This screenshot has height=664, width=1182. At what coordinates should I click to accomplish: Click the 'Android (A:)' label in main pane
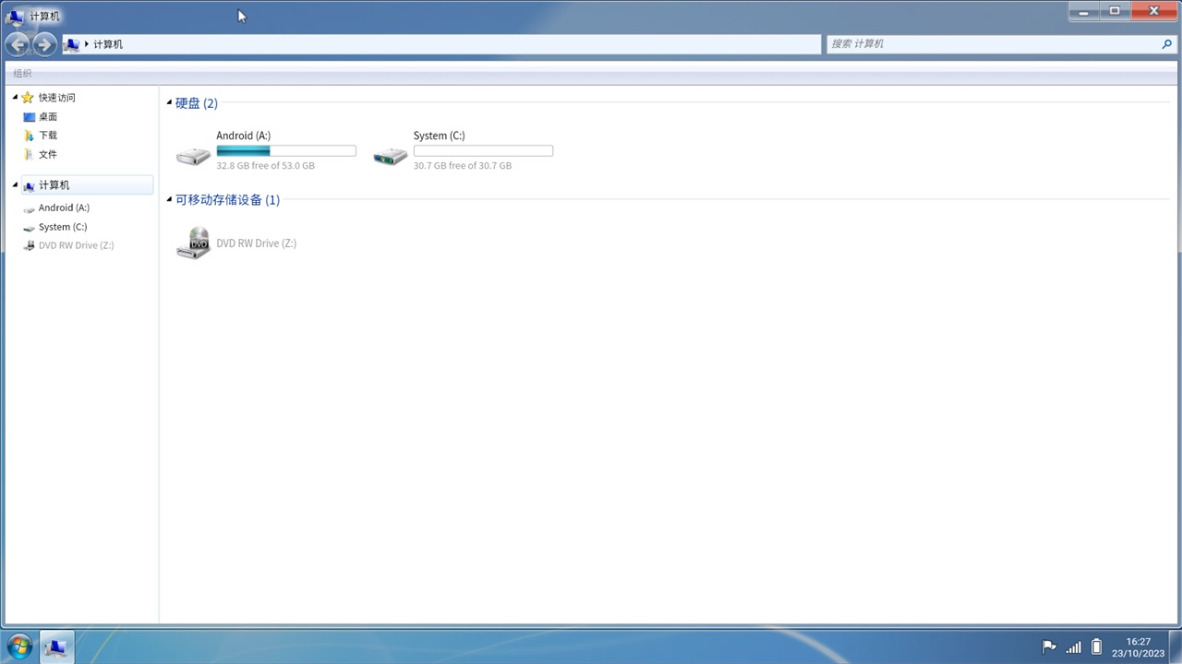click(244, 136)
